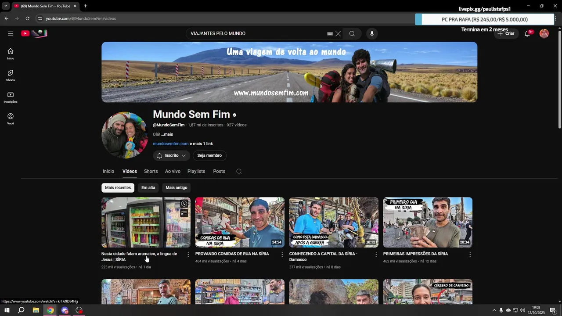Expand channel description with ...mais
Viewport: 562px width, 316px height.
point(167,134)
